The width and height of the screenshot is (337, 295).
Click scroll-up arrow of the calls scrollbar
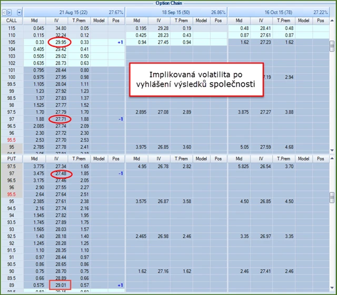pyautogui.click(x=332, y=21)
